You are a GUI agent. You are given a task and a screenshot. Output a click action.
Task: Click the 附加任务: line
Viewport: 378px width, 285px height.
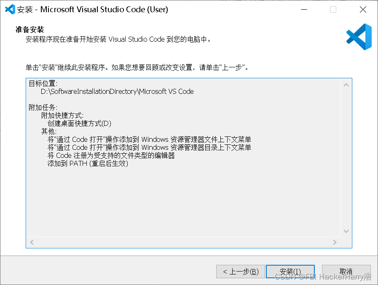pyautogui.click(x=43, y=107)
